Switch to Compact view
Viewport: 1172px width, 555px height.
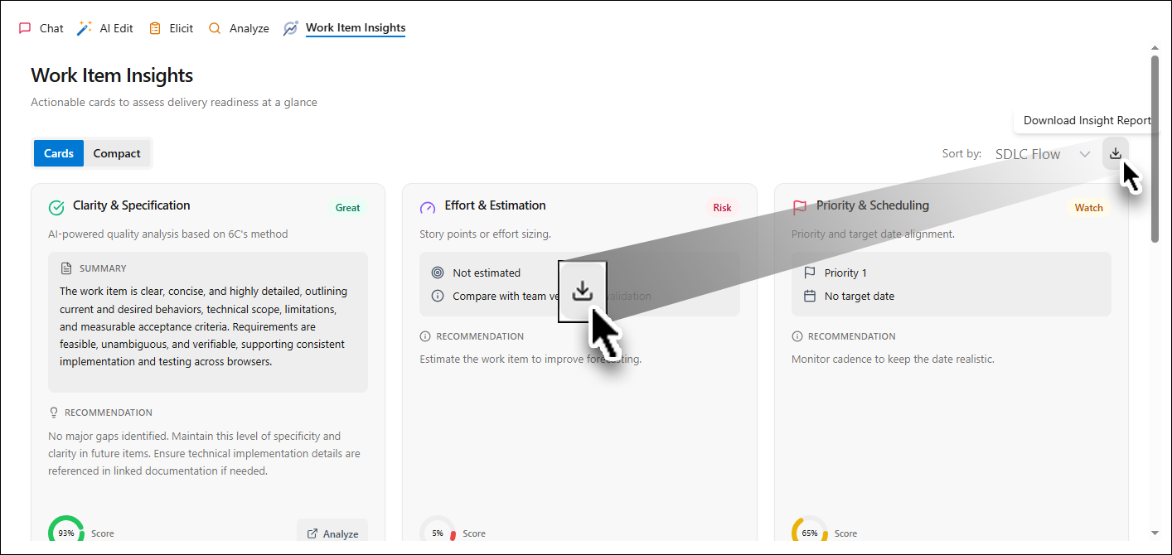coord(117,153)
